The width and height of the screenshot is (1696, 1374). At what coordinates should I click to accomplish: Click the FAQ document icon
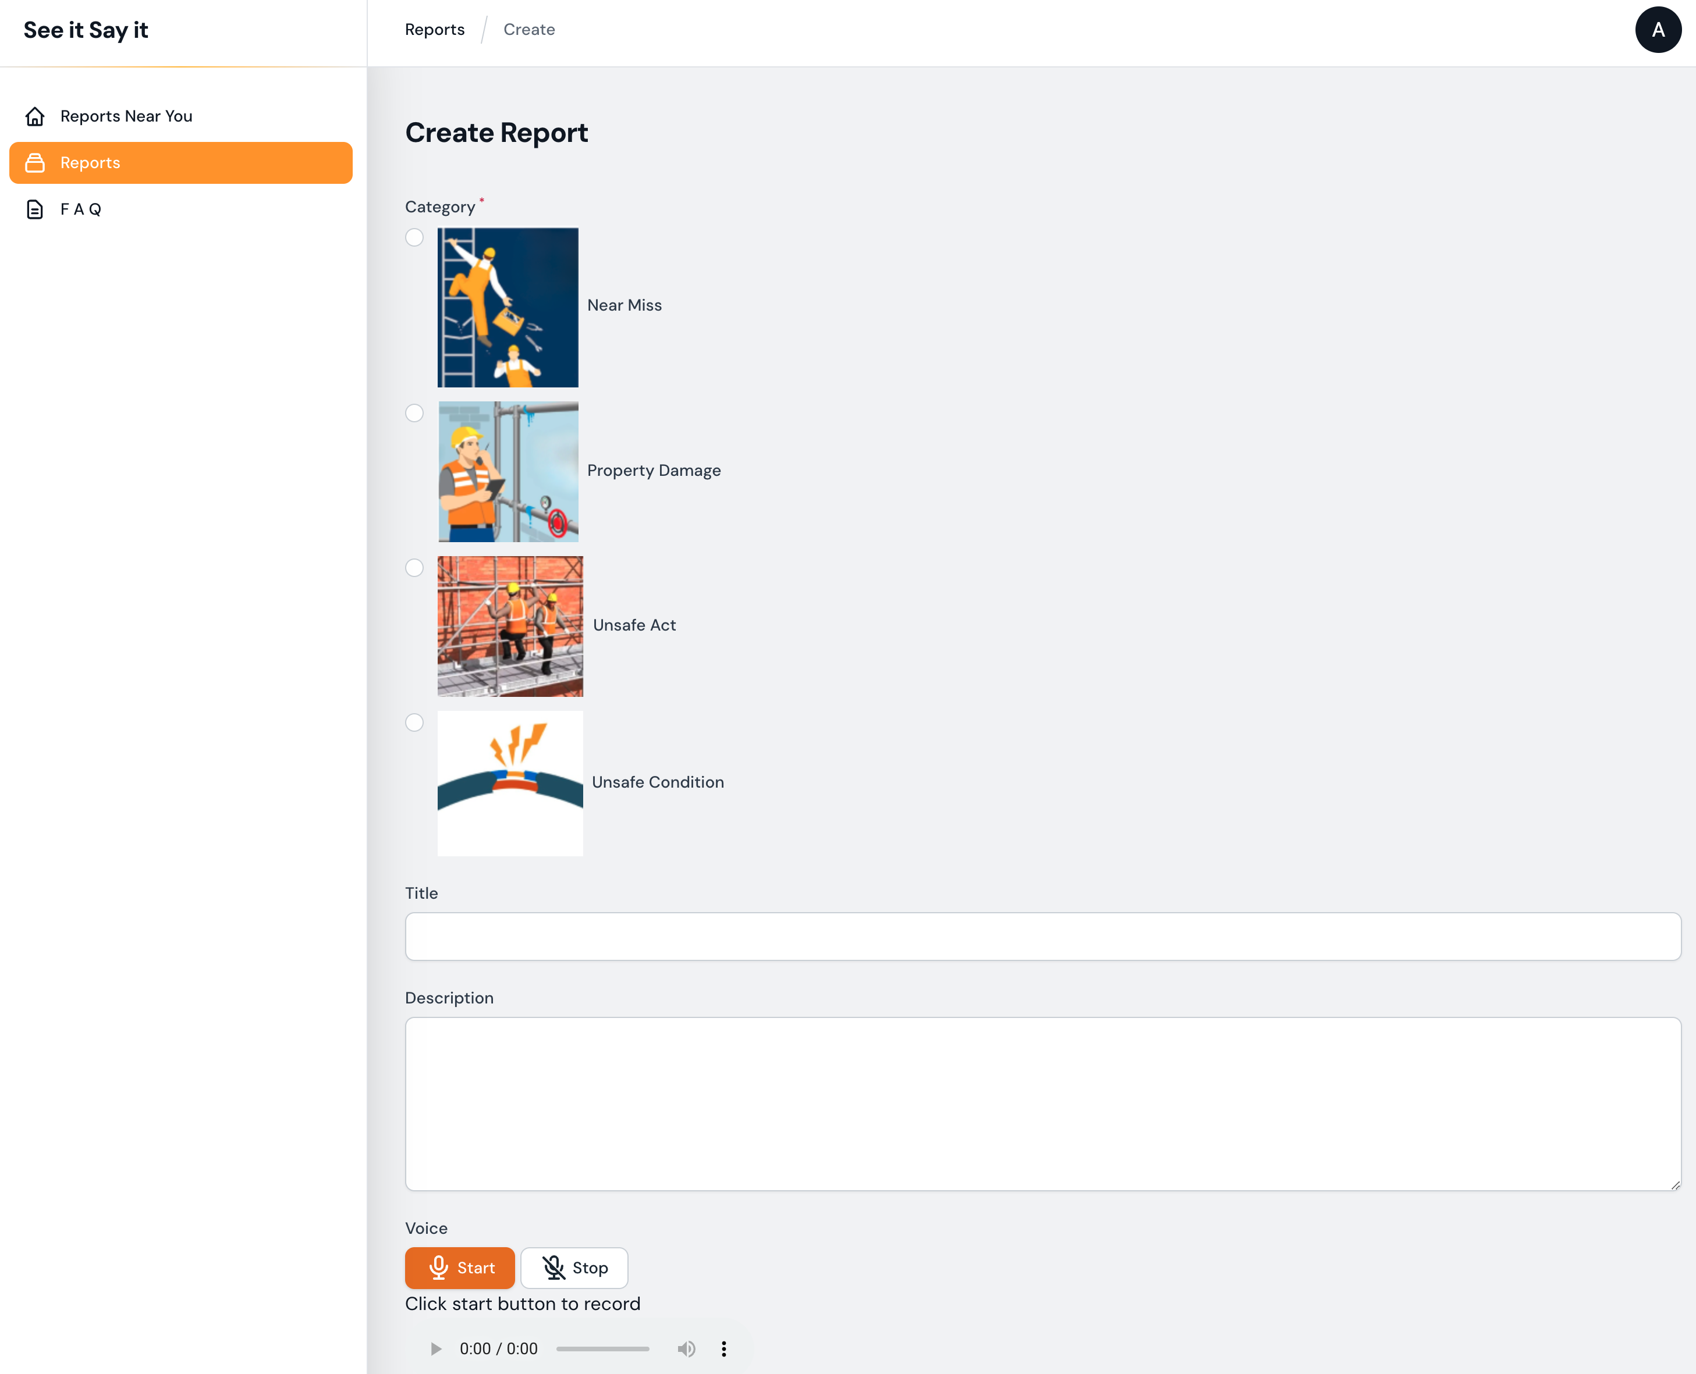click(x=35, y=209)
